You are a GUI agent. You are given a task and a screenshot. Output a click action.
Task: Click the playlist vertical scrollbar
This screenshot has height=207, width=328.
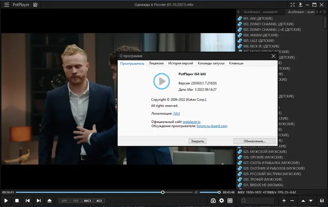tap(325, 22)
